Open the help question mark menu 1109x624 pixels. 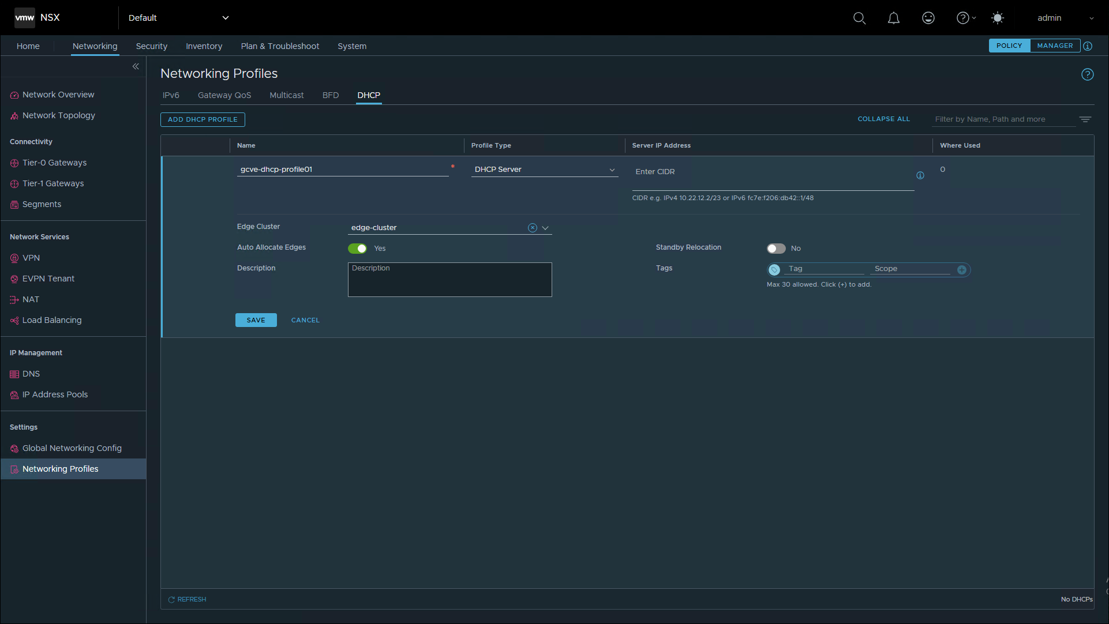tap(966, 18)
